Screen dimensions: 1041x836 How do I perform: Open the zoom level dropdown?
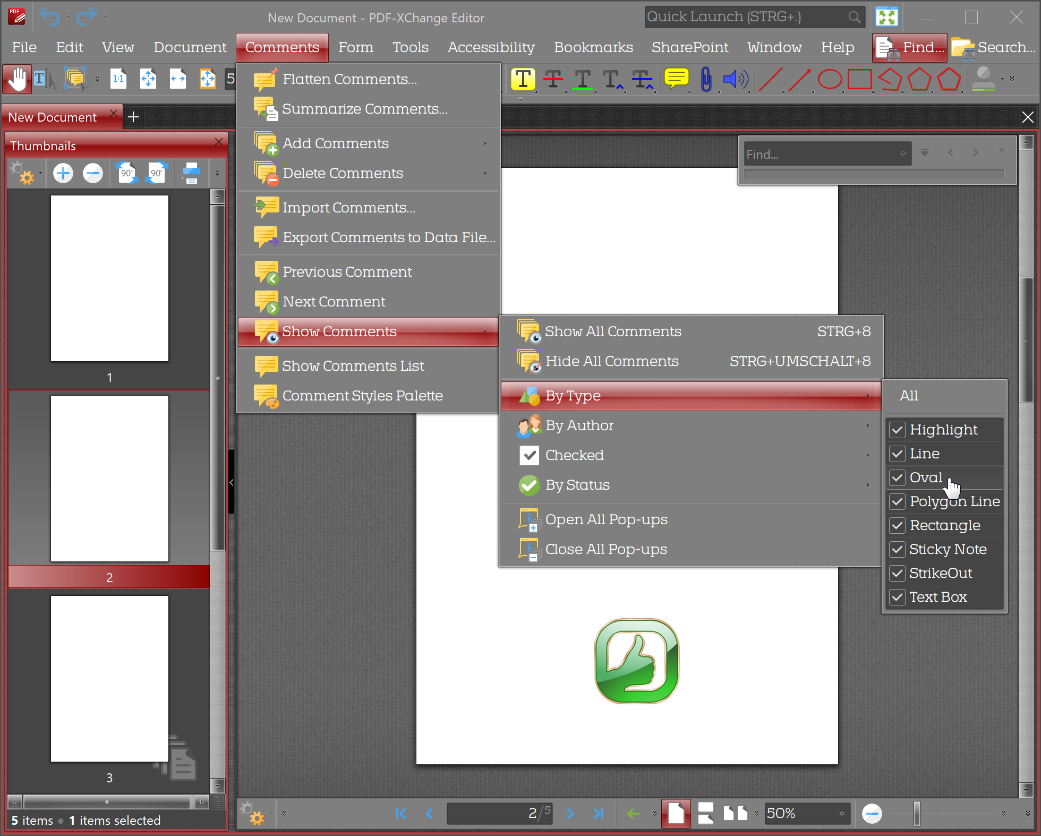[842, 813]
